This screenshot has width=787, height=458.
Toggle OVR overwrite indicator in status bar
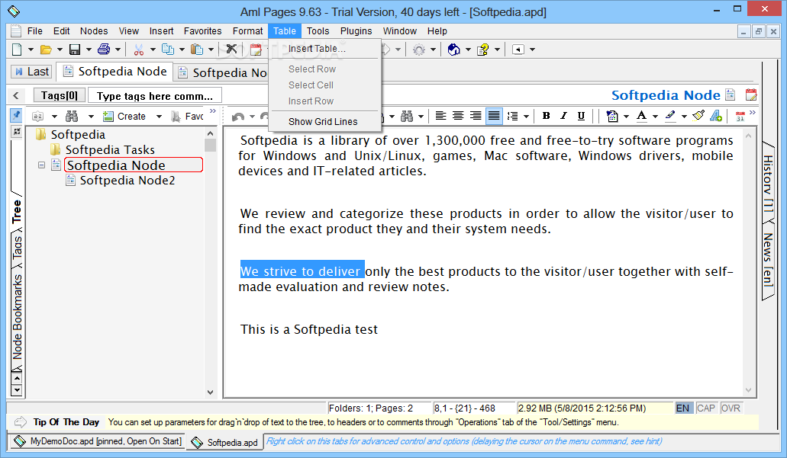pos(731,408)
